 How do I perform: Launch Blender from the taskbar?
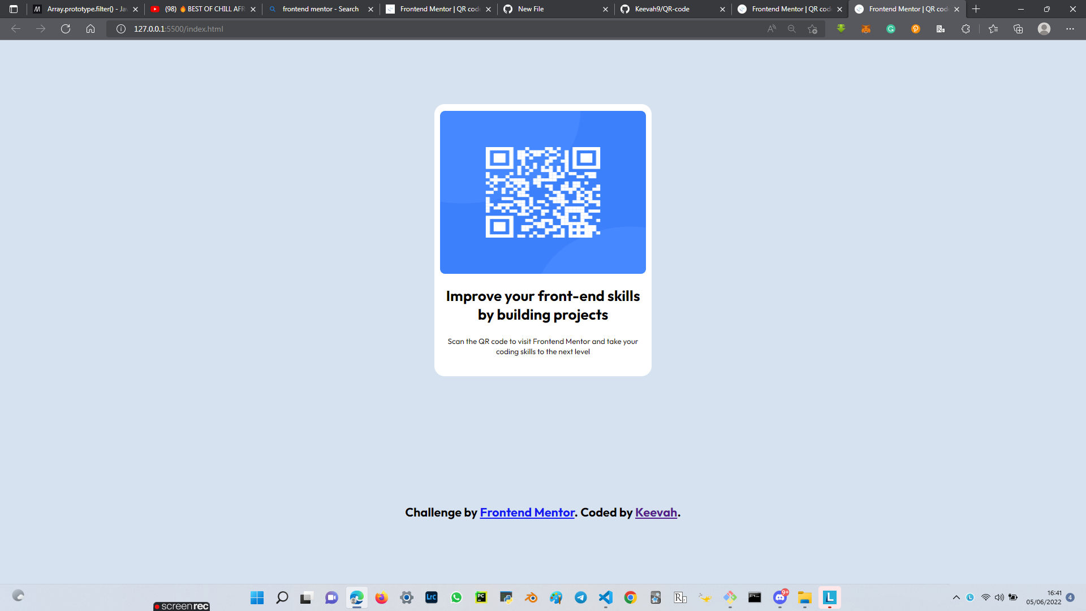(x=531, y=597)
